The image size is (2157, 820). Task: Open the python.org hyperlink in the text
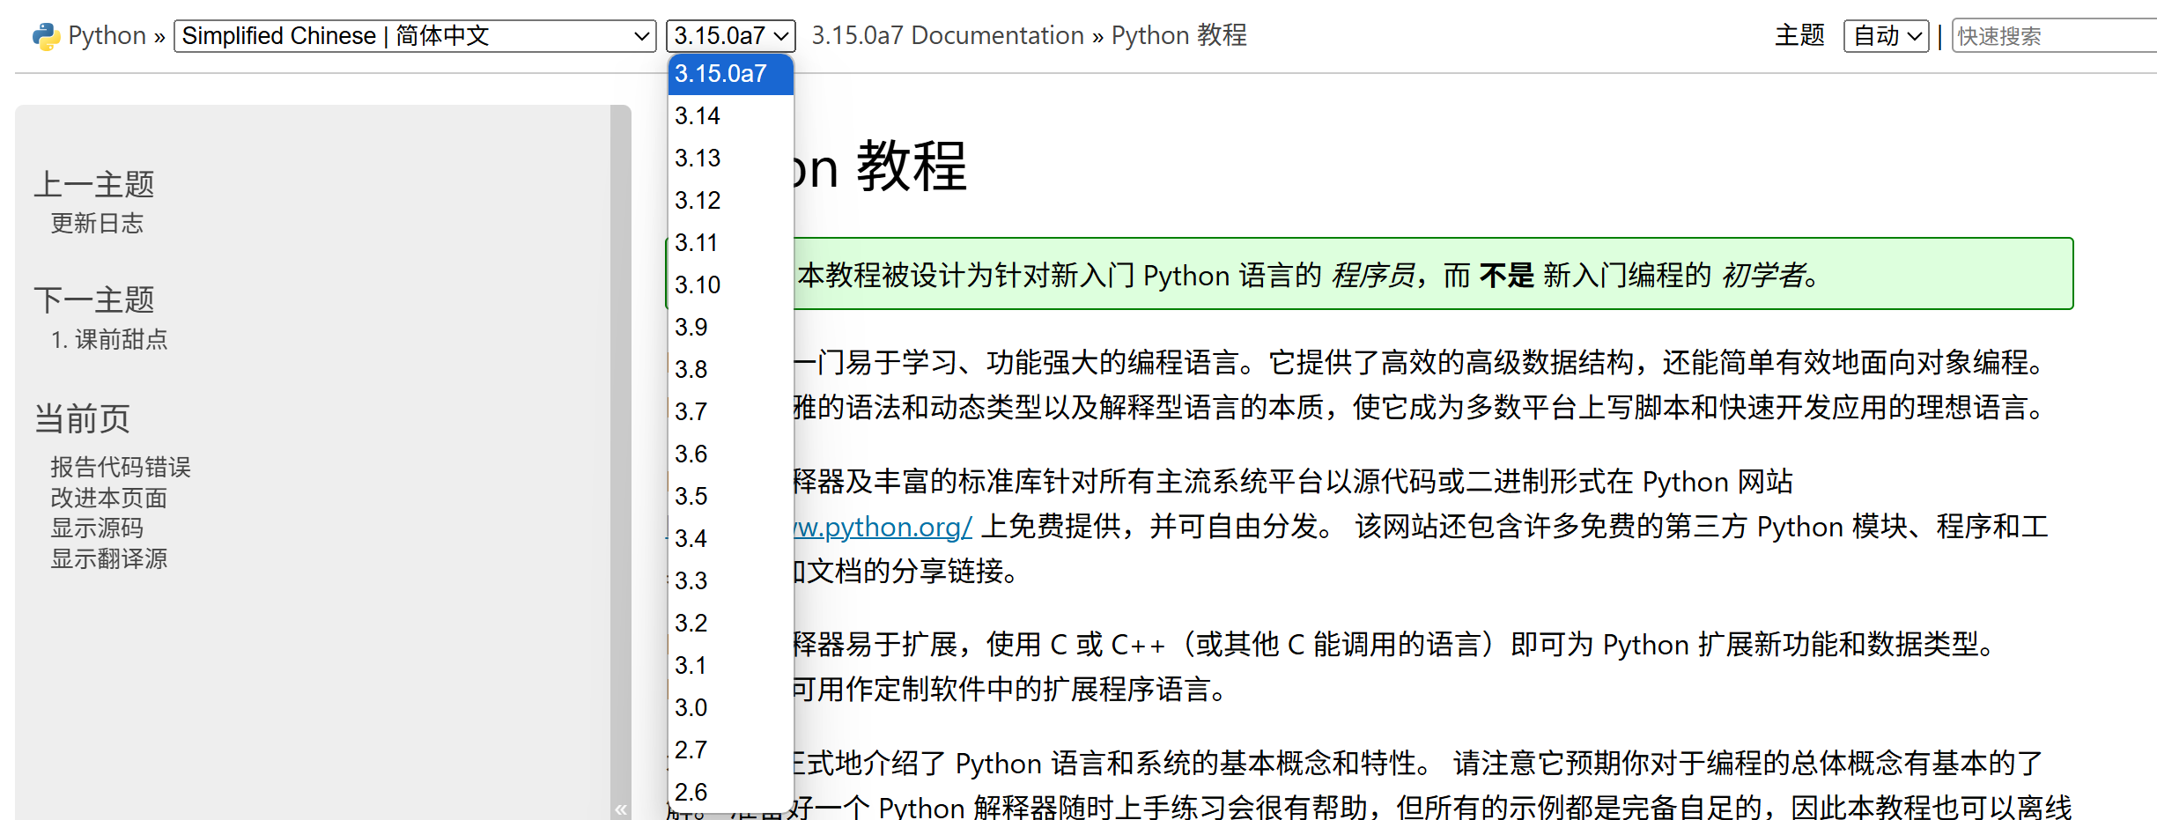pos(883,527)
